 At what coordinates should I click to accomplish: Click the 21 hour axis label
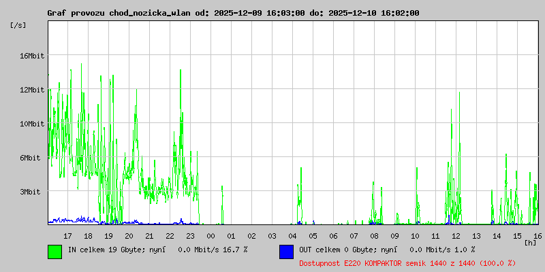[149, 236]
